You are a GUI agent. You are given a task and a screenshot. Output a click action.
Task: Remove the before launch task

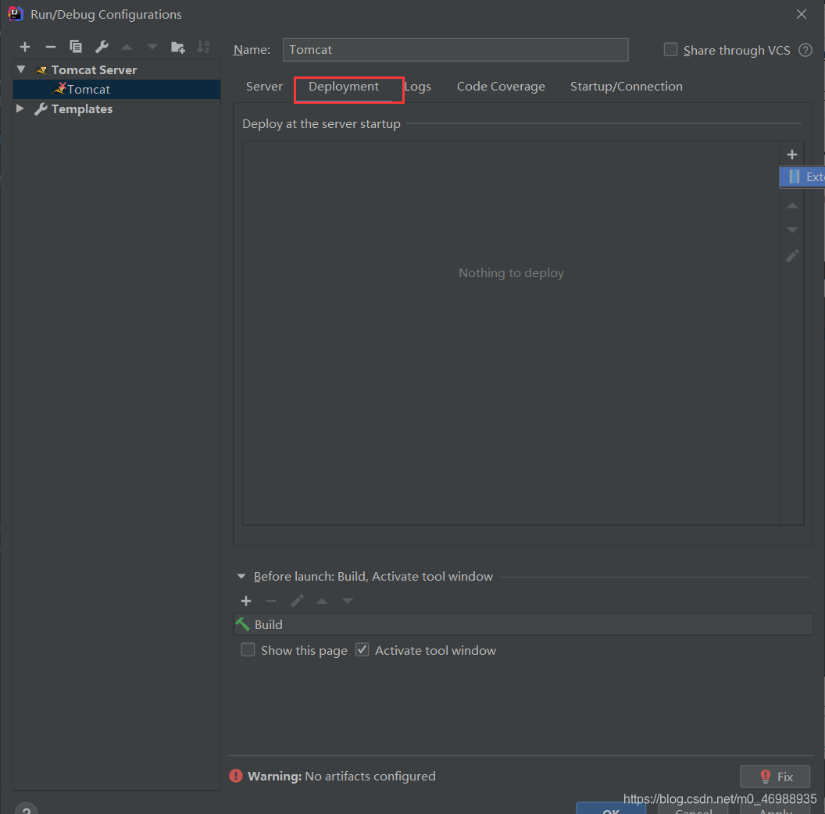[271, 601]
